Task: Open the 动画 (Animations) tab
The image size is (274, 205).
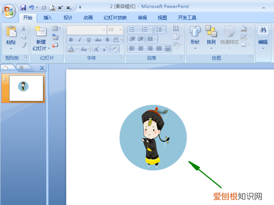Action: pos(88,18)
